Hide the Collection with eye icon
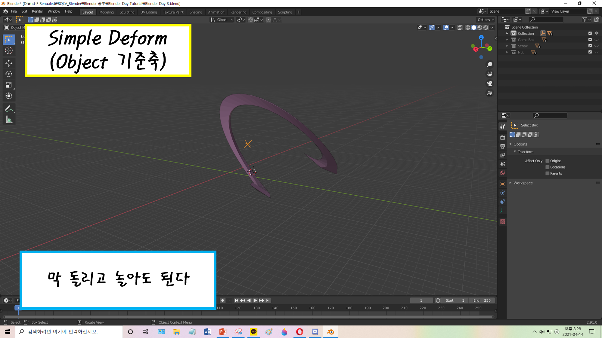 pos(596,33)
